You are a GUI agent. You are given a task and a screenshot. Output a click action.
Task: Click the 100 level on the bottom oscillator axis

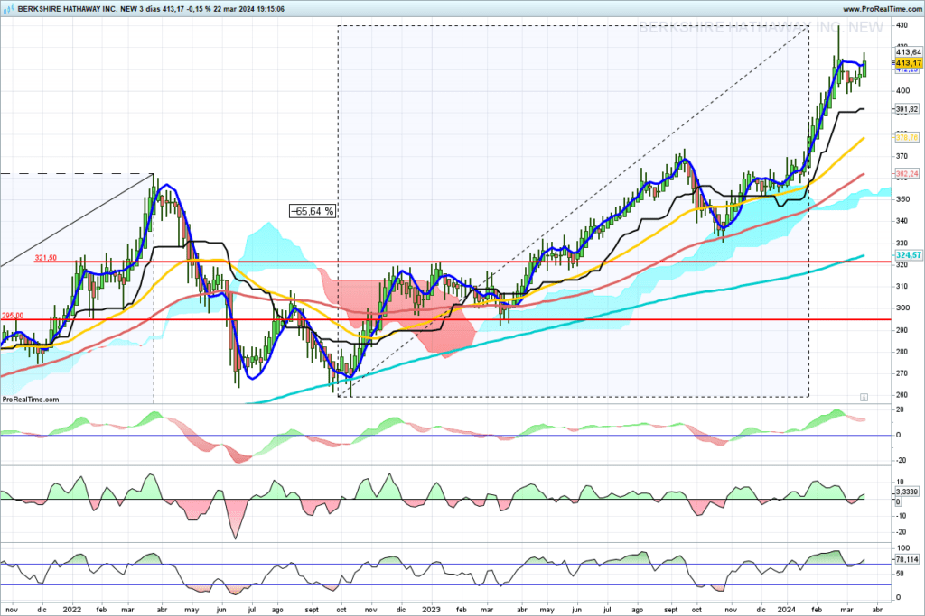pos(902,547)
